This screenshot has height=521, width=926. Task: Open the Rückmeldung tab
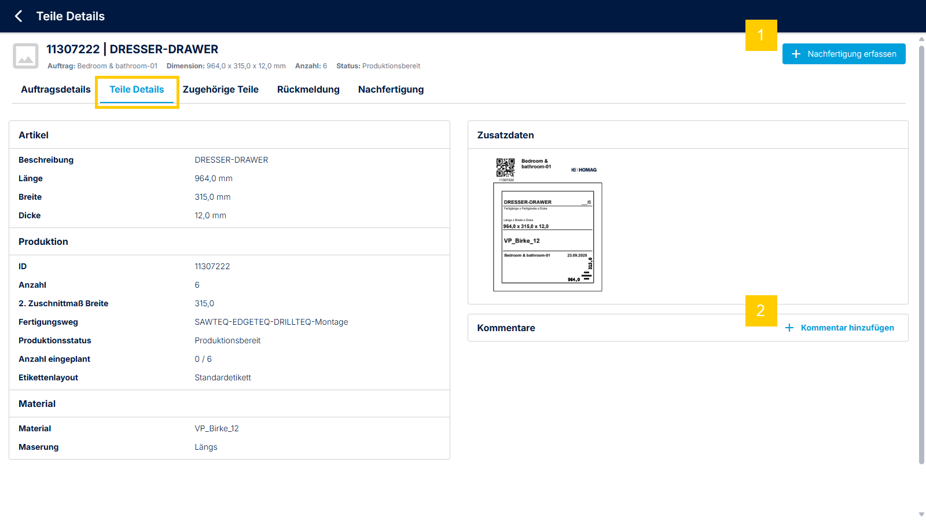click(308, 89)
